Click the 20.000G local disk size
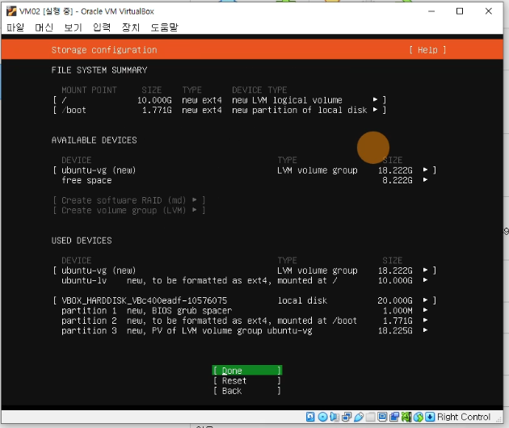The image size is (509, 428). [395, 300]
